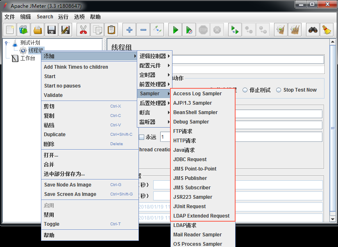Click the Cut scissors toolbar icon
This screenshot has height=247, width=338.
click(x=83, y=30)
